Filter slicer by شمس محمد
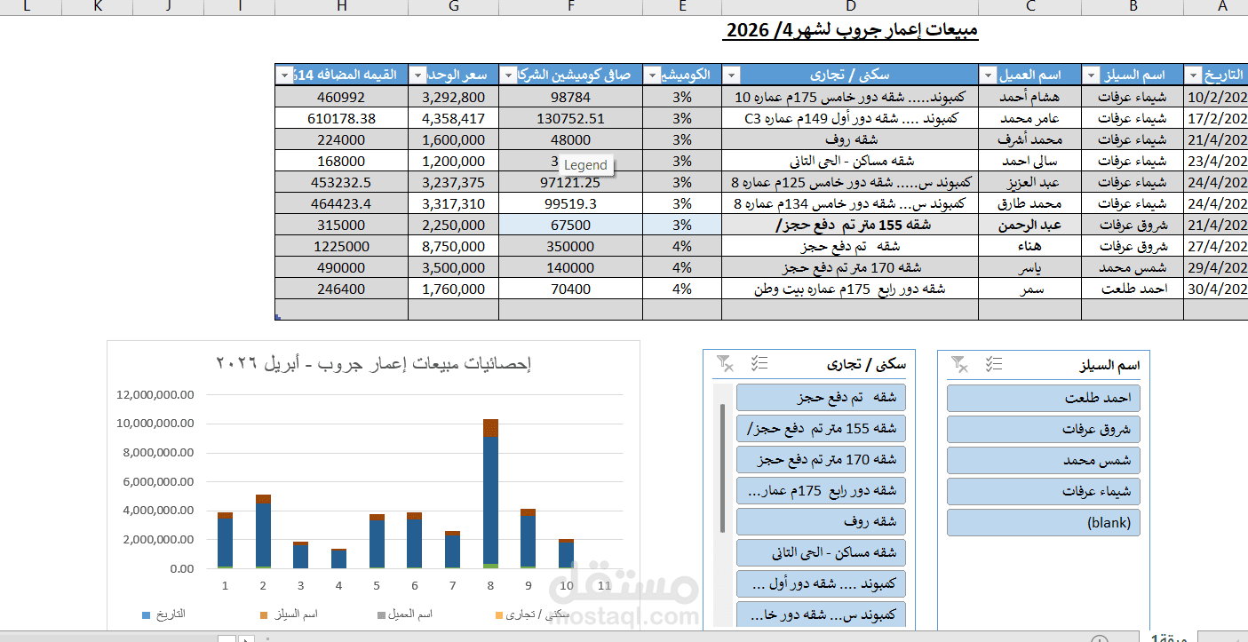The height and width of the screenshot is (642, 1248). [x=1043, y=460]
